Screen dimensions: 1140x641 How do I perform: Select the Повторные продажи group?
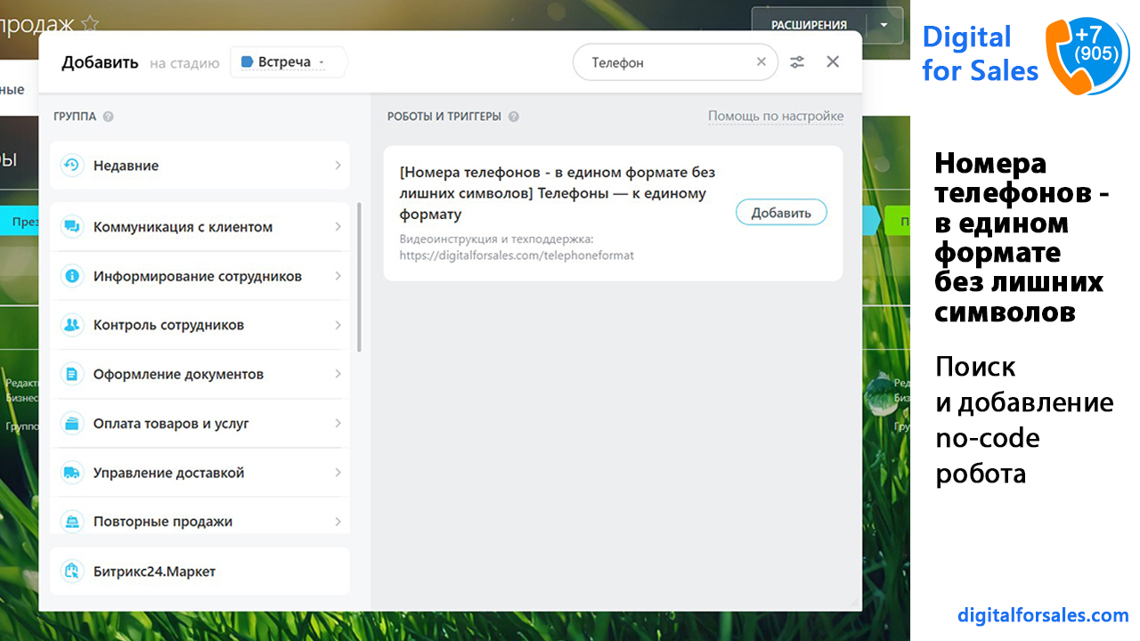coord(163,522)
